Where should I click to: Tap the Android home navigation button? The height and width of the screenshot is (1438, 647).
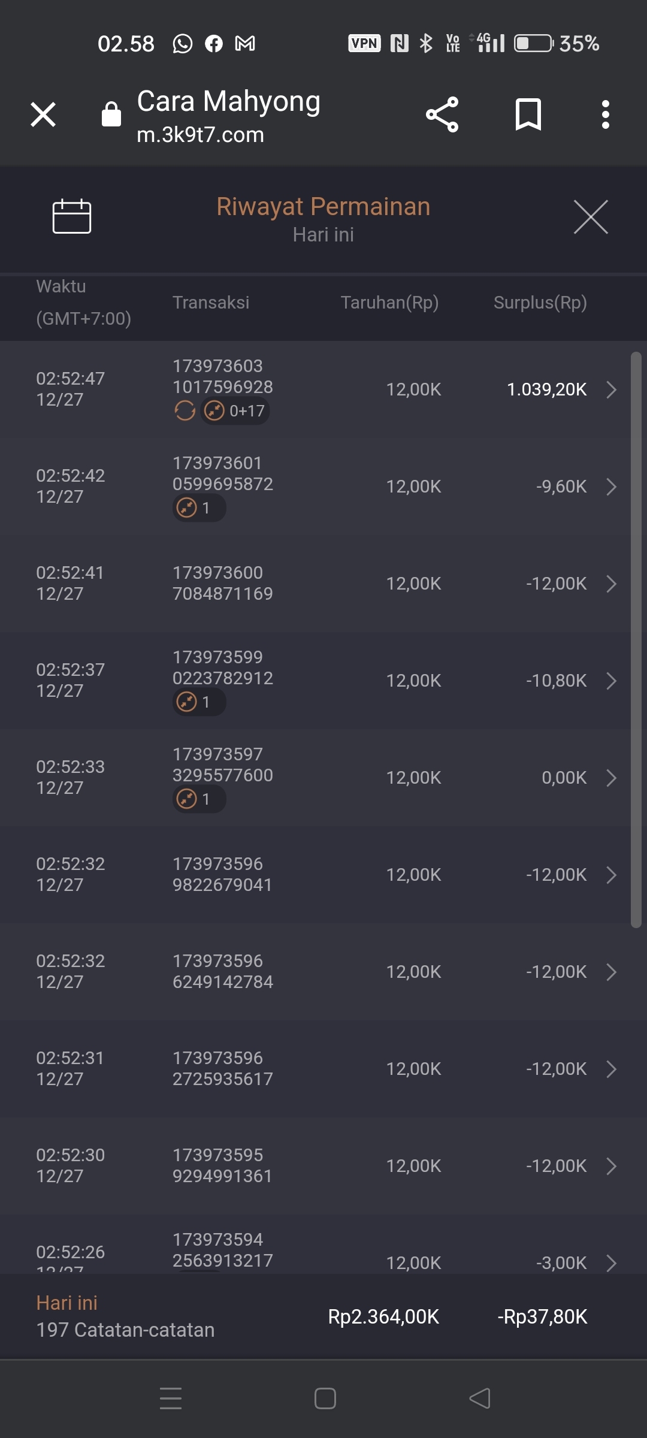click(325, 1398)
